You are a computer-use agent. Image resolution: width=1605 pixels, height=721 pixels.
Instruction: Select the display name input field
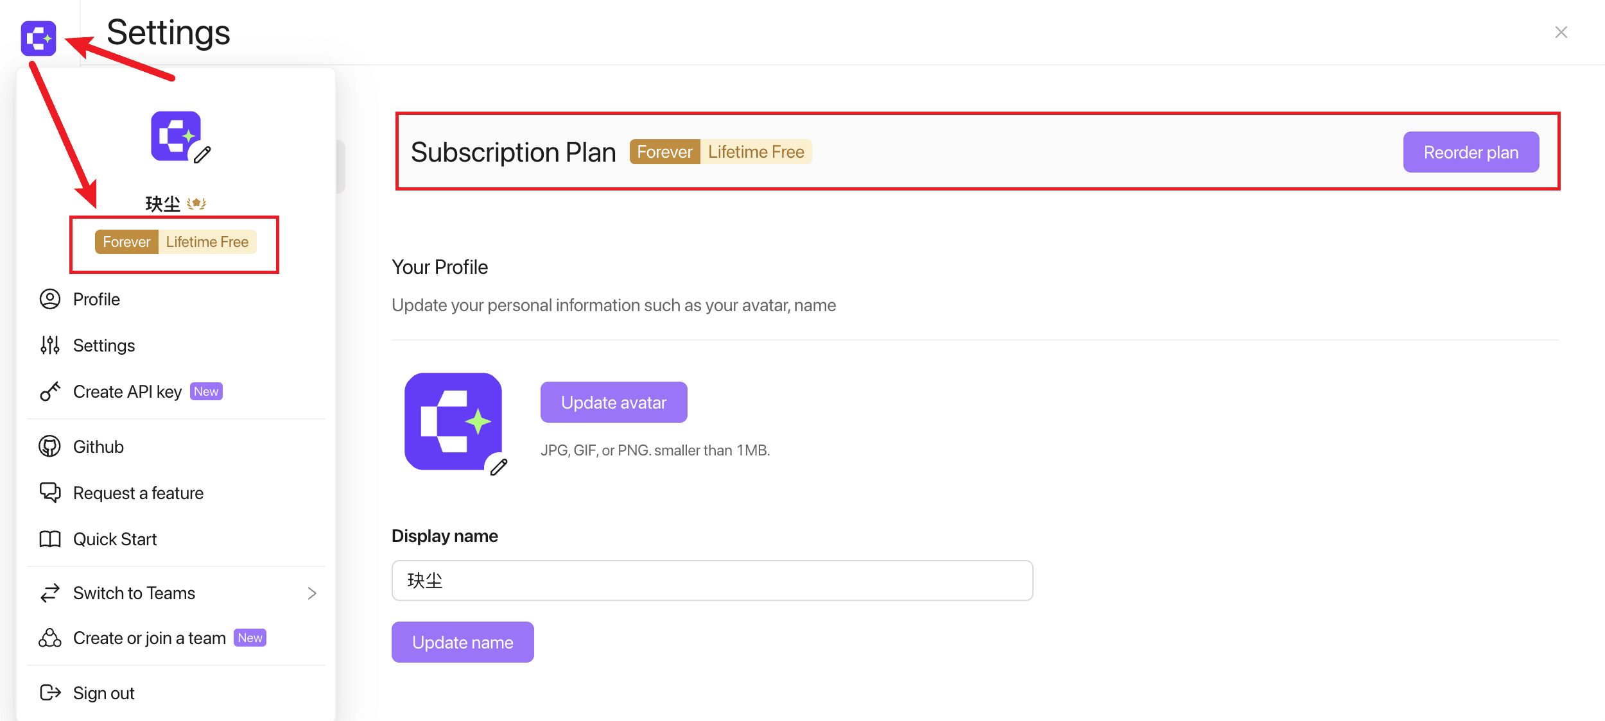click(713, 581)
